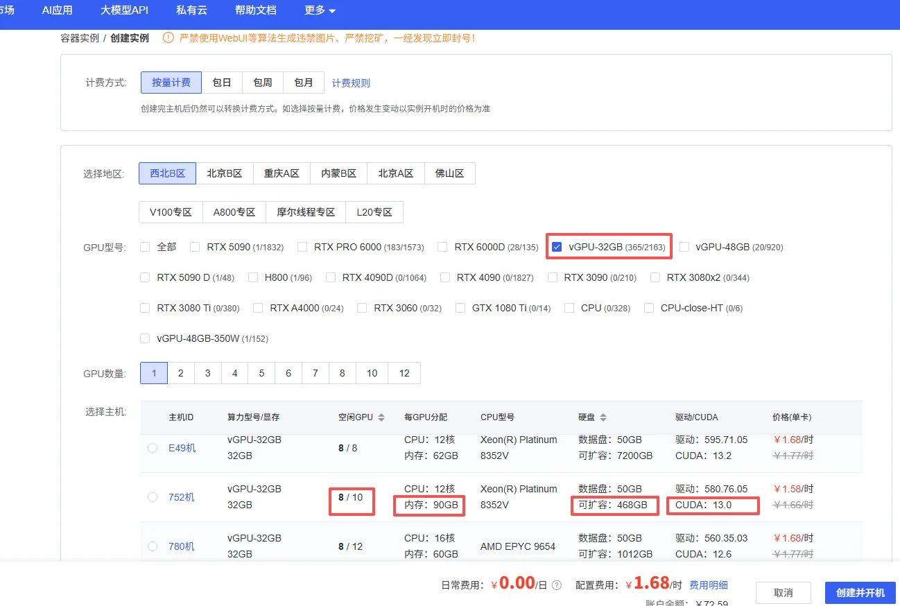Select 包日 billing mode
This screenshot has width=900, height=606.
click(x=222, y=83)
